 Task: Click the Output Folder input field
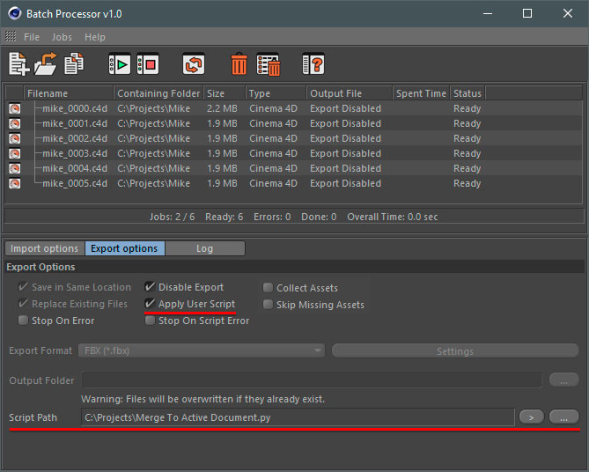tap(312, 380)
